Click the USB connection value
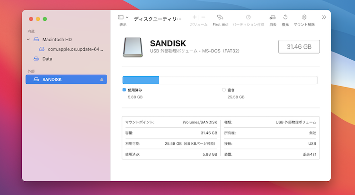The width and height of the screenshot is (355, 195). click(312, 143)
